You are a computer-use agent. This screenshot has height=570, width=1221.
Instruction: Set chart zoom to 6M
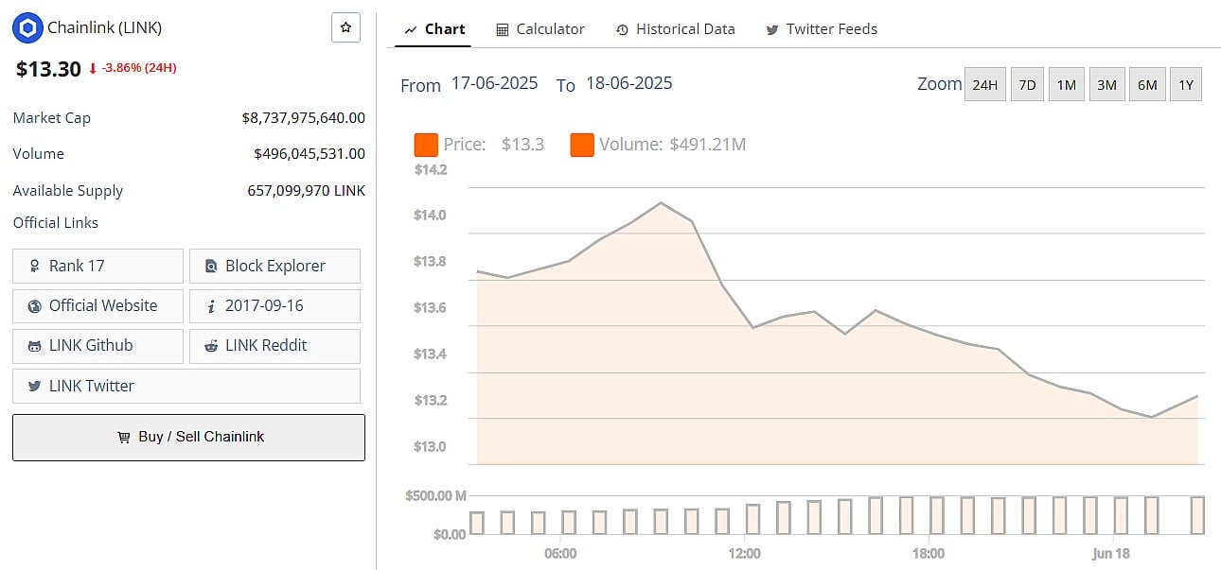1147,84
